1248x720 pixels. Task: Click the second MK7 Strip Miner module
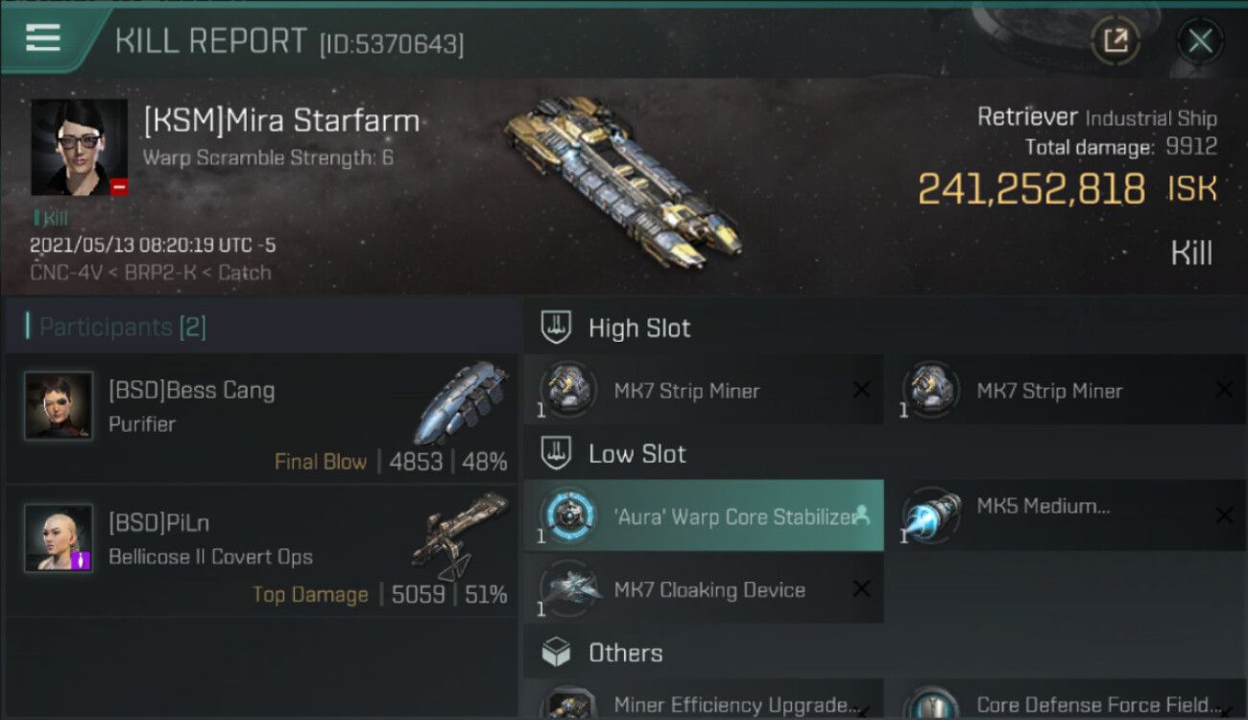(1048, 391)
